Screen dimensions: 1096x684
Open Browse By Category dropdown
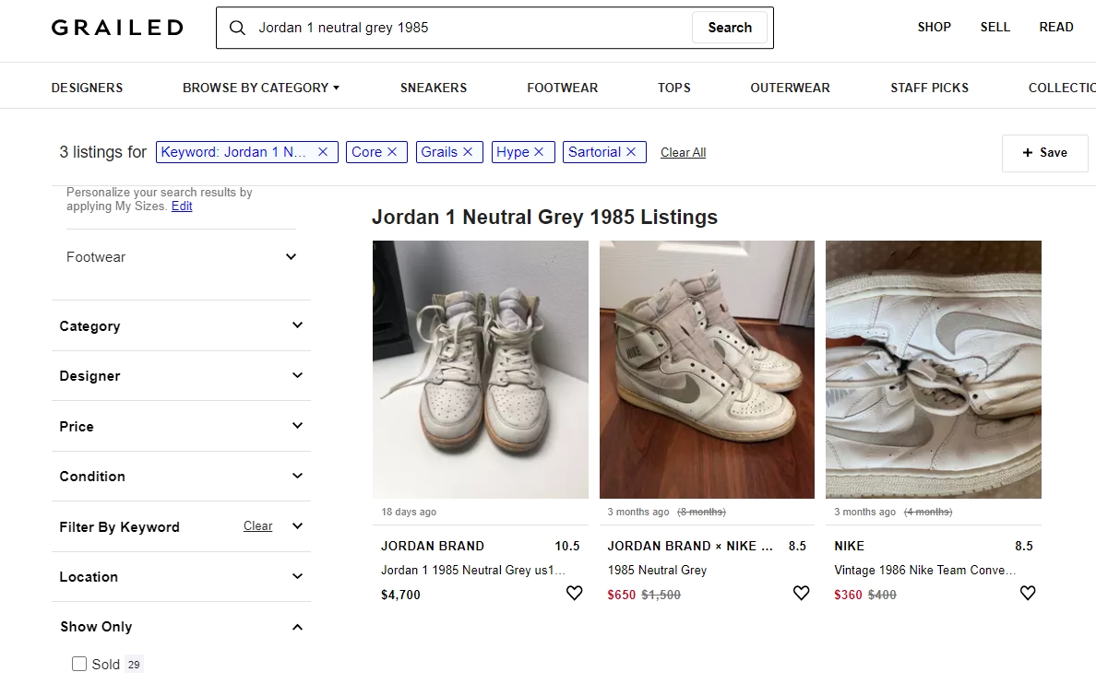coord(261,88)
